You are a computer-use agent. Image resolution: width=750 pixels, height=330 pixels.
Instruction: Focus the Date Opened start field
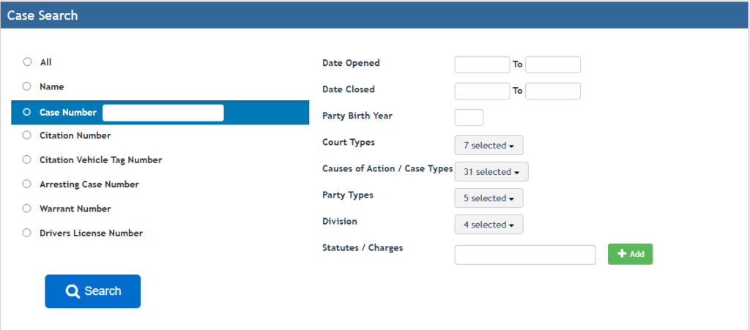point(482,64)
